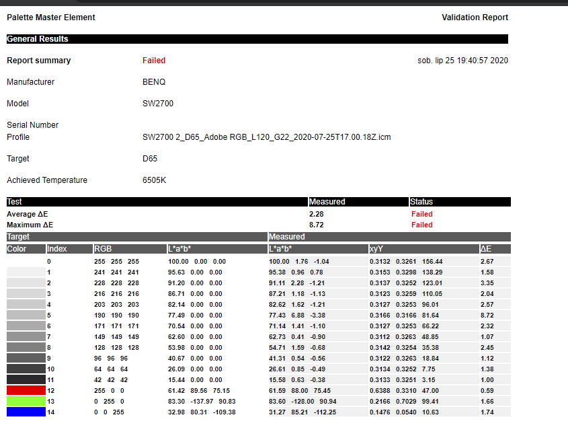Click the light gray swatch at index 1
Image resolution: width=568 pixels, height=444 pixels.
(x=26, y=272)
